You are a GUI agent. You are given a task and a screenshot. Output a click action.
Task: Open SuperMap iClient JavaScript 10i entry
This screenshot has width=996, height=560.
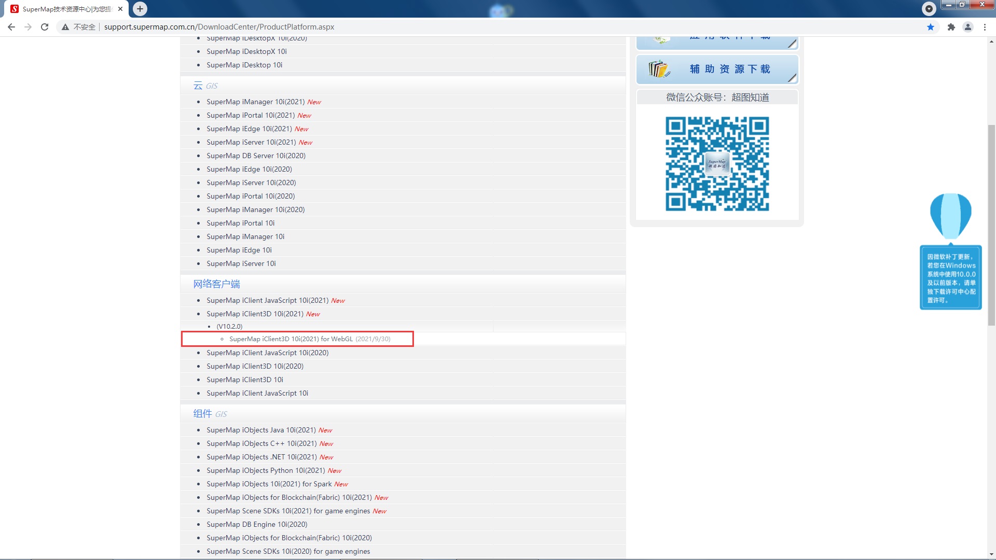[257, 393]
